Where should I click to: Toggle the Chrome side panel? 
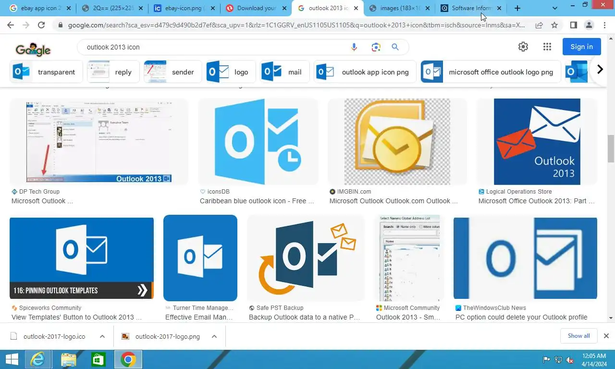coord(573,25)
